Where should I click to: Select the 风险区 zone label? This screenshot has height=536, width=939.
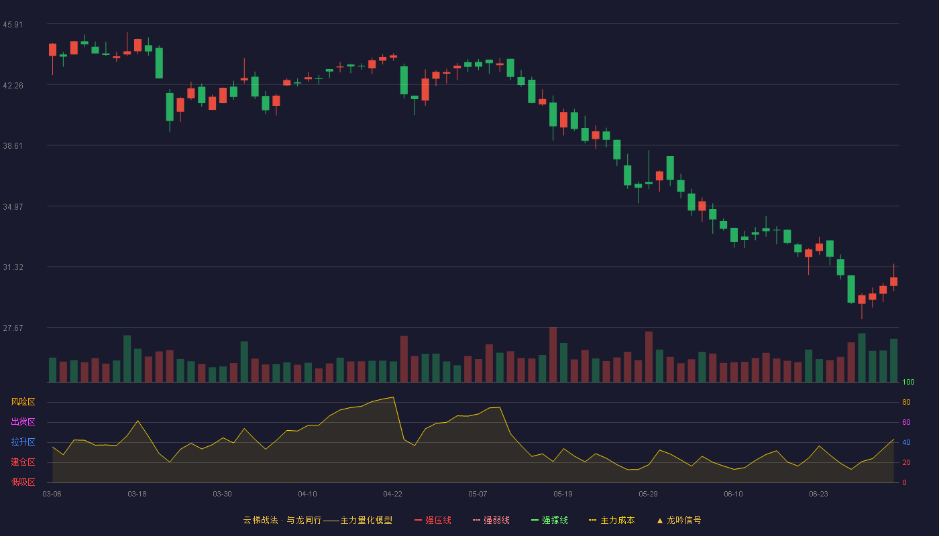click(23, 402)
